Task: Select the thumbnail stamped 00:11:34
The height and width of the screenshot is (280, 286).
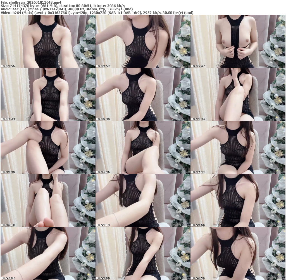Action: [x=238, y=94]
